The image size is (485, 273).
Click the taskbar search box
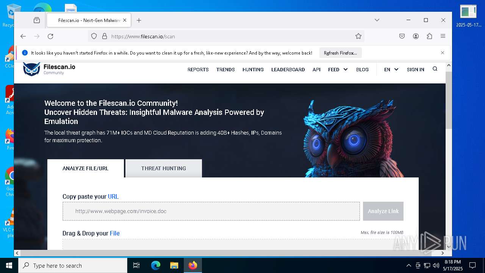73,265
